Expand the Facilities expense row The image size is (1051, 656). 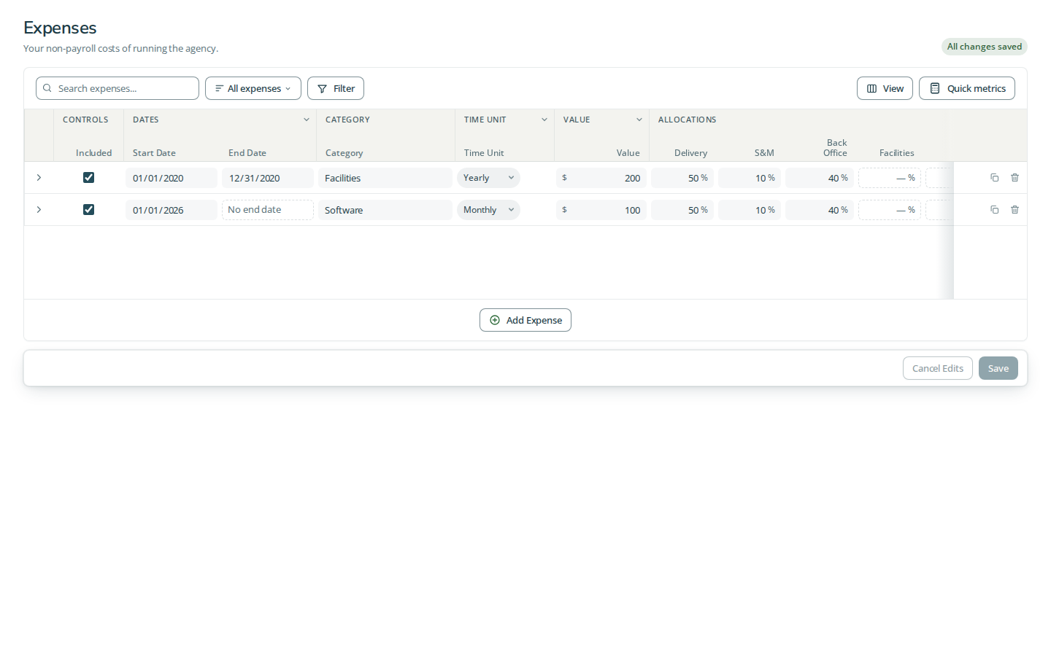tap(39, 178)
